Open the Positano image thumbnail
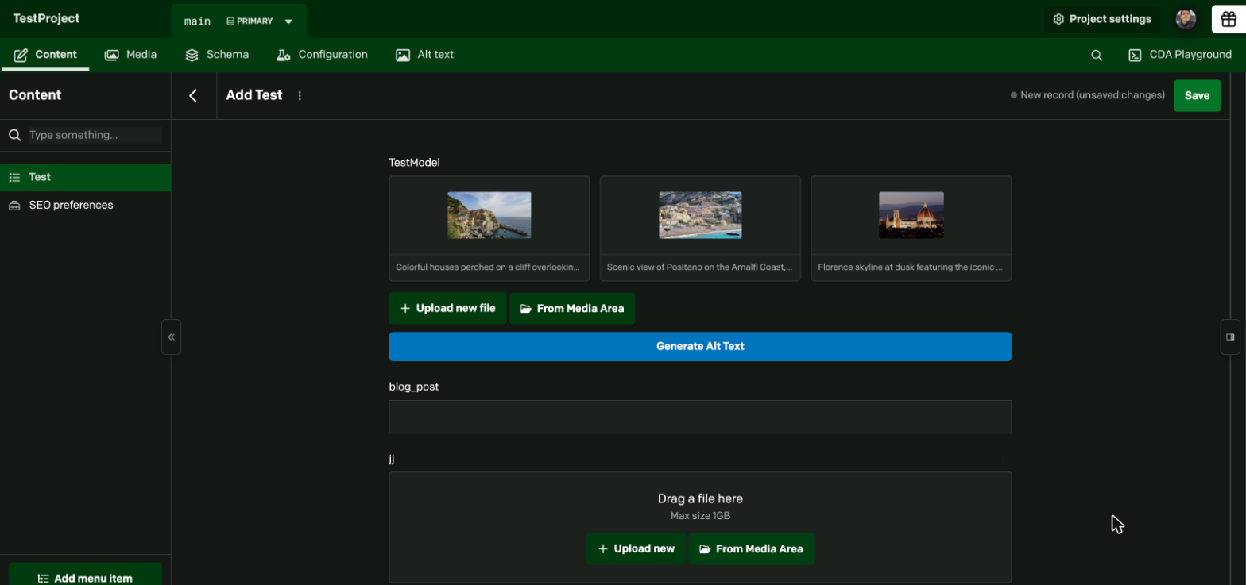 click(x=700, y=215)
